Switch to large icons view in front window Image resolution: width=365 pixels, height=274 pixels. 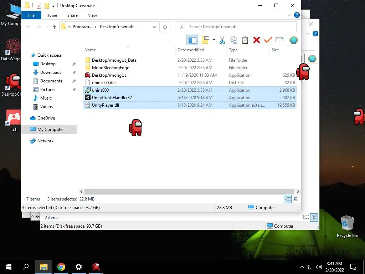click(x=295, y=199)
